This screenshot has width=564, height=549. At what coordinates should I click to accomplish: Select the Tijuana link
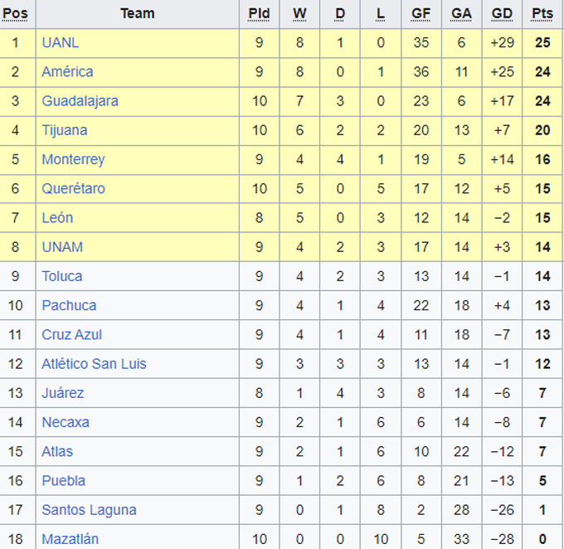(x=65, y=130)
